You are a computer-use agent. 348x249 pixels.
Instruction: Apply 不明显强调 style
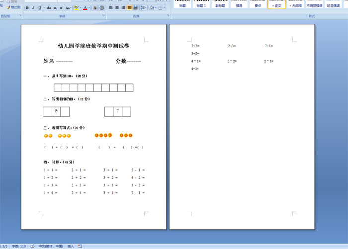314,4
